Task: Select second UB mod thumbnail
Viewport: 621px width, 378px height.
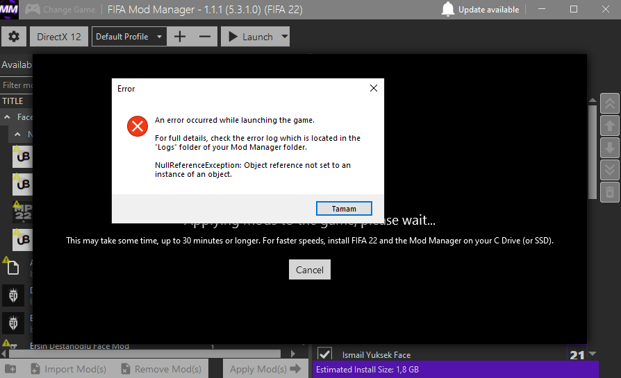Action: 22,184
